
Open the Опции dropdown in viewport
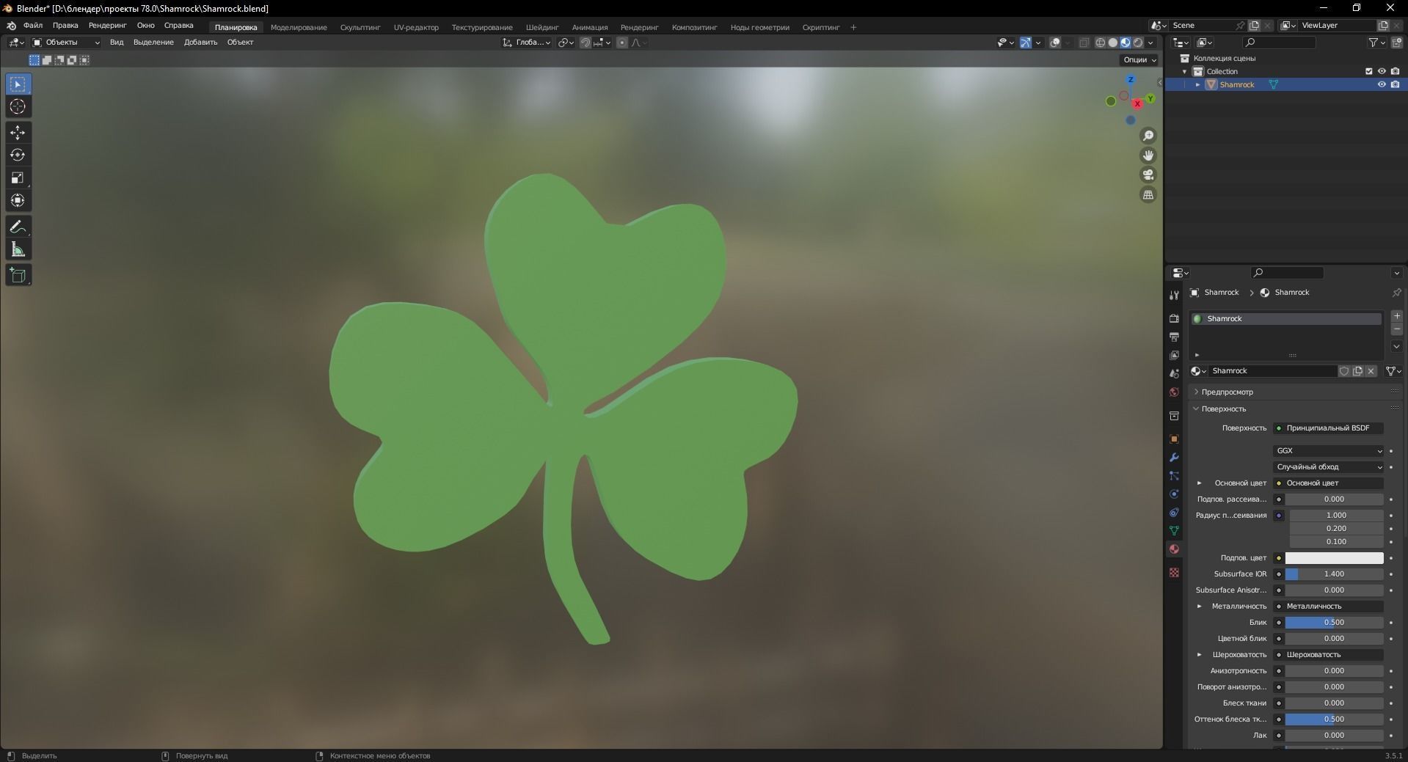[x=1139, y=59]
